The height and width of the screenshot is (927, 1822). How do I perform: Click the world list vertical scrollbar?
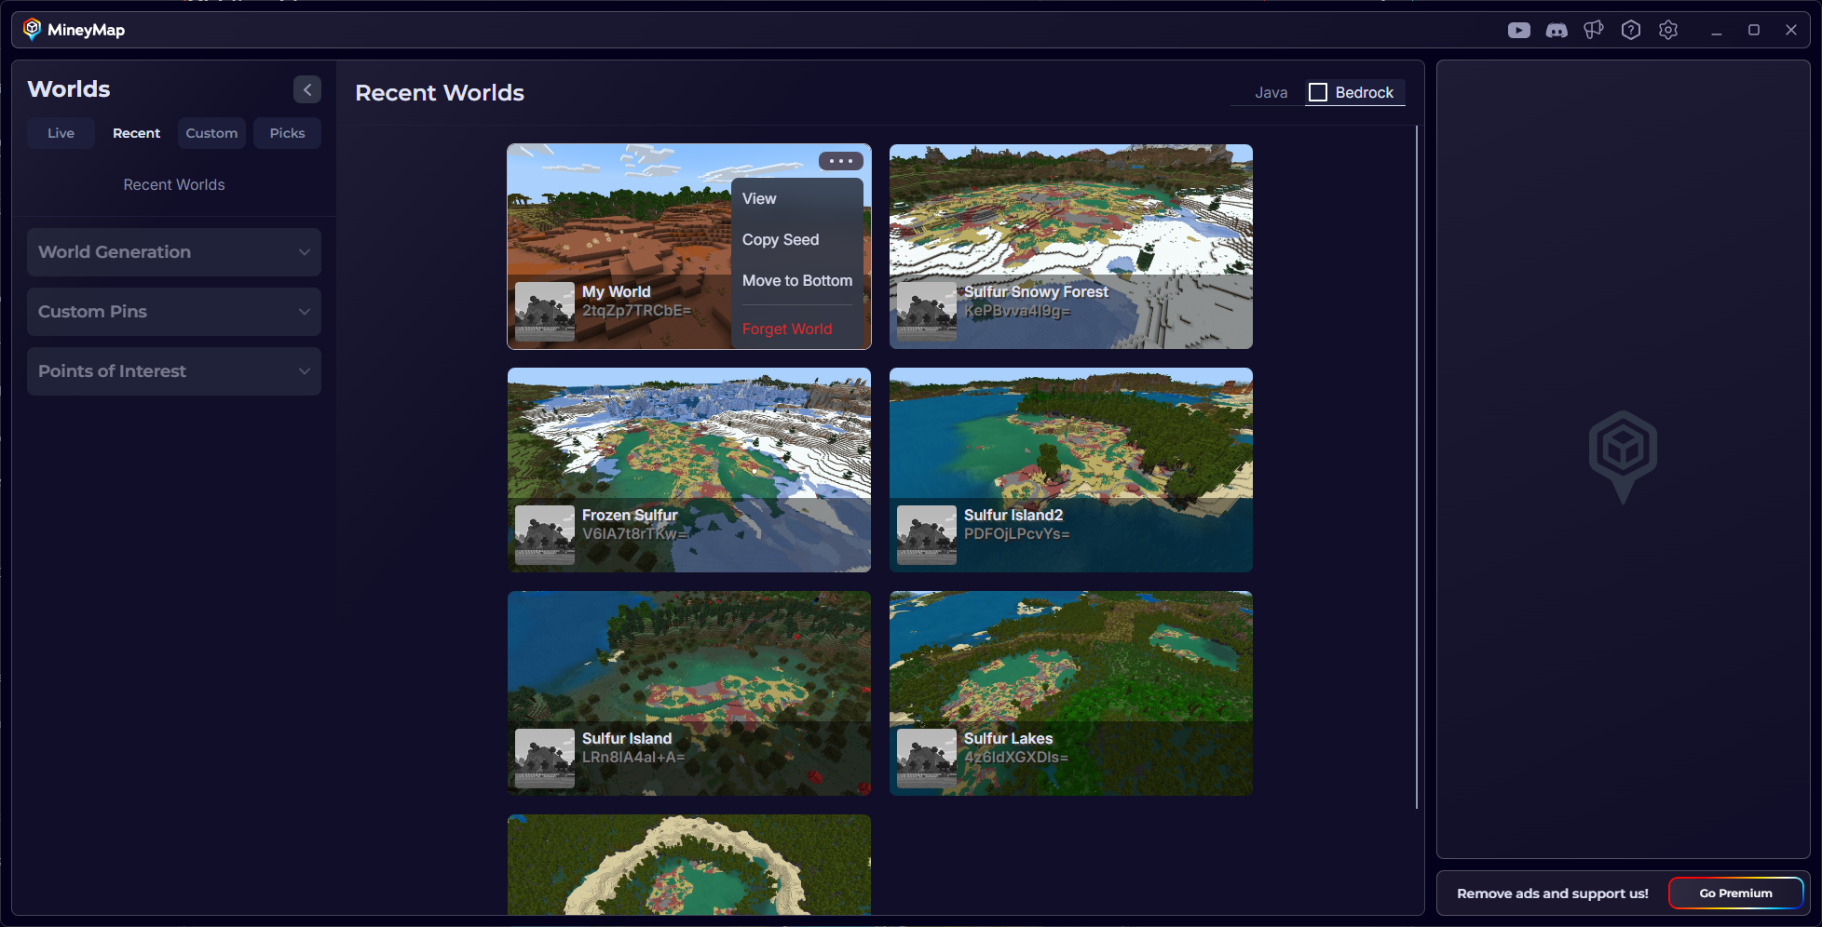[x=1416, y=467]
